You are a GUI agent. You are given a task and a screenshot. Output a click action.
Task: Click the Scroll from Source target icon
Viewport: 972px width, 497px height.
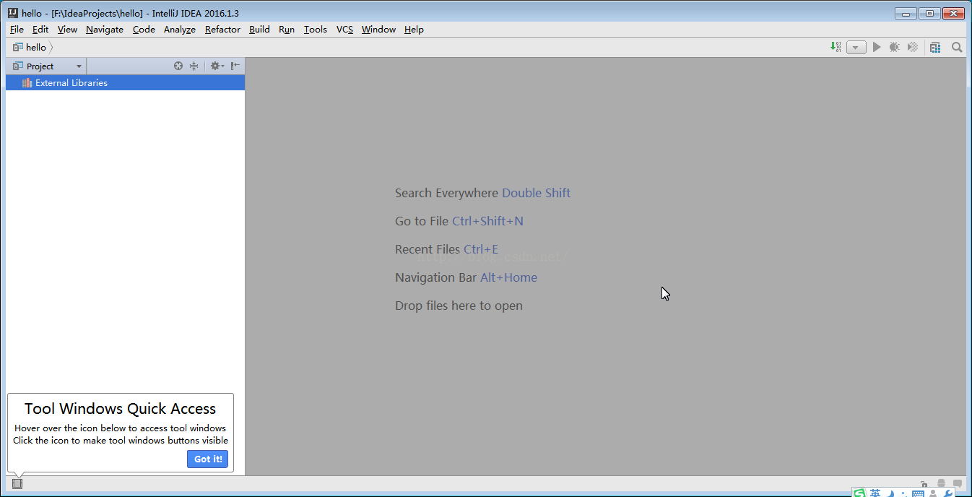click(178, 66)
